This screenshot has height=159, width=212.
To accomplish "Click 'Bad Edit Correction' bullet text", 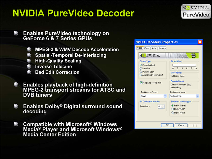I will pos(57,72).
